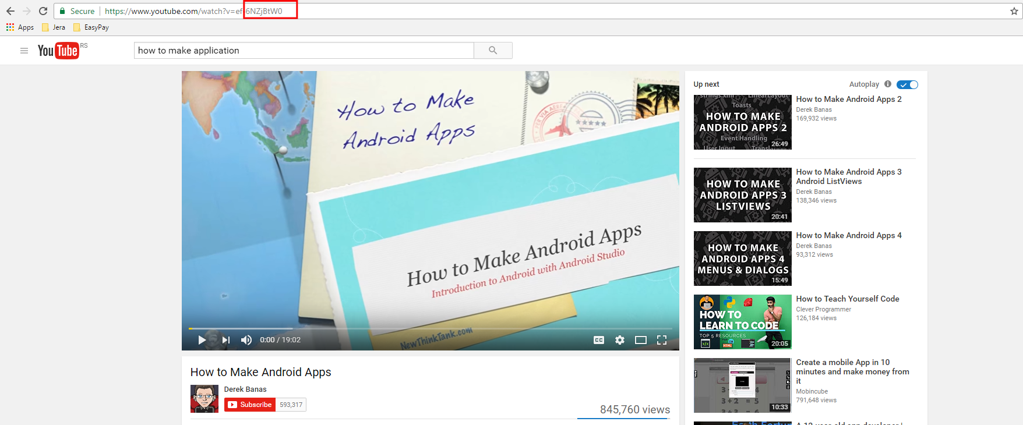Go back with browser back arrow
This screenshot has width=1023, height=425.
coord(10,11)
